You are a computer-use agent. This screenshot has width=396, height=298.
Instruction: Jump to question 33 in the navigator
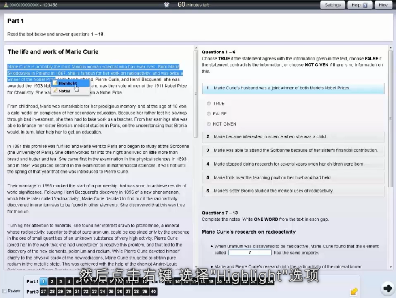click(x=94, y=292)
